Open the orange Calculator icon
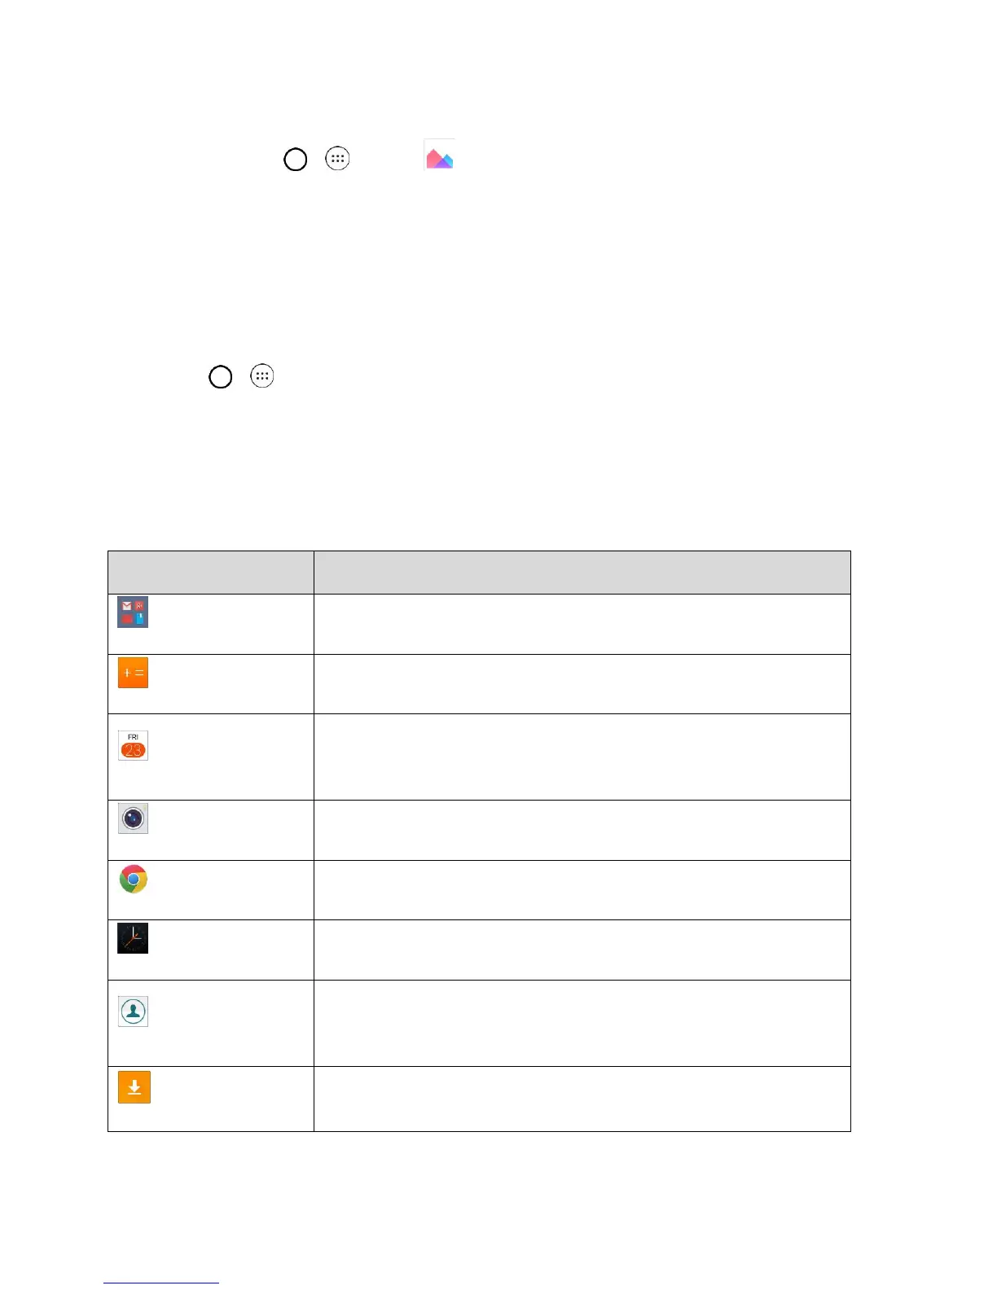 click(133, 674)
